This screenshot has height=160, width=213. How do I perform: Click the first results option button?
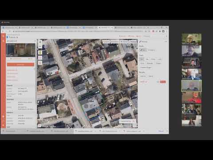(143, 76)
